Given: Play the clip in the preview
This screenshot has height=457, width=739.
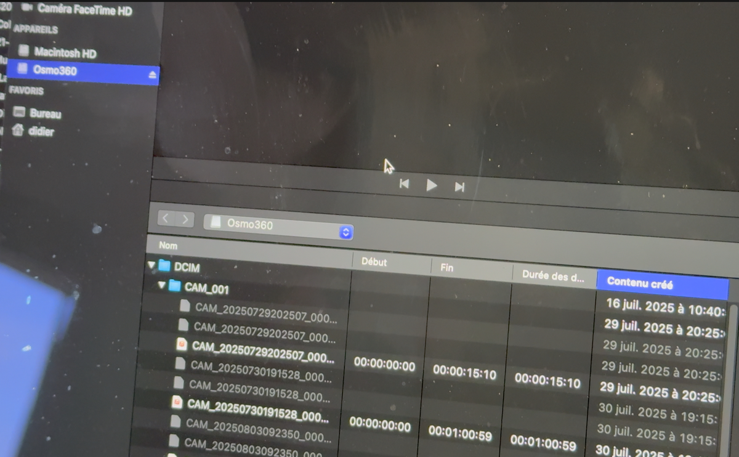Looking at the screenshot, I should [x=432, y=185].
